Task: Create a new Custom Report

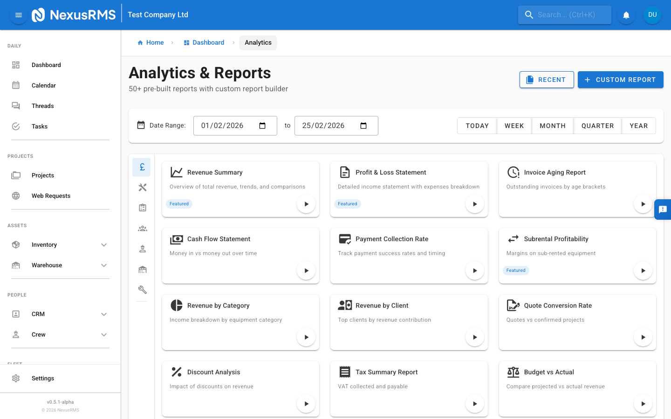Action: tap(620, 80)
